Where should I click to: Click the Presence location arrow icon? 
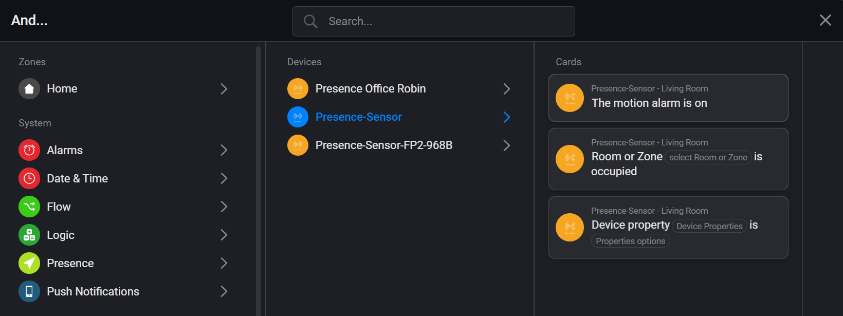(x=29, y=263)
